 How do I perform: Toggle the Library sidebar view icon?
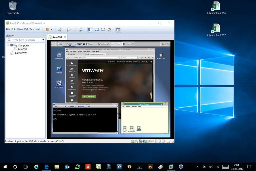[90, 30]
